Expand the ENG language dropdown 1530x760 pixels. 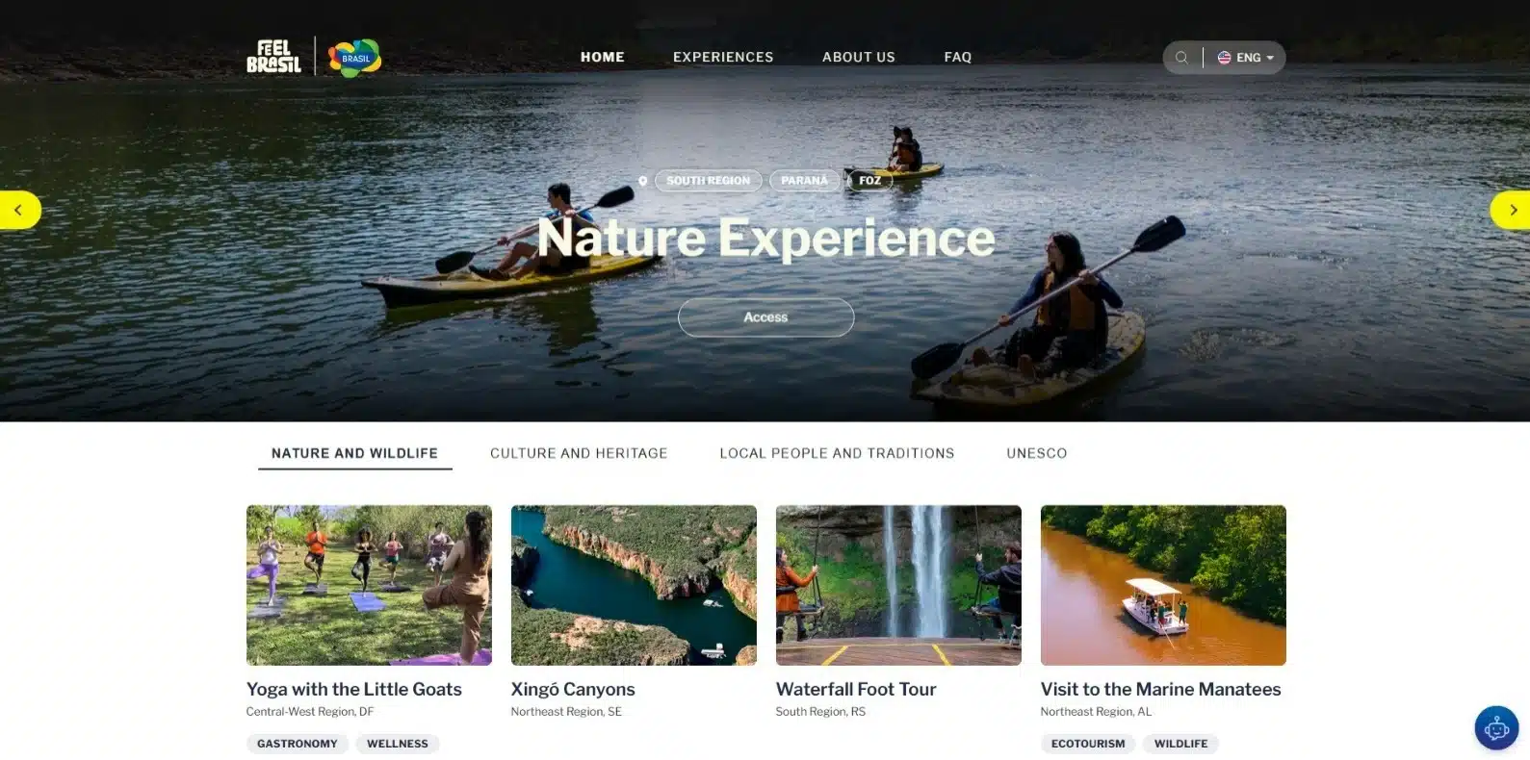click(x=1245, y=58)
